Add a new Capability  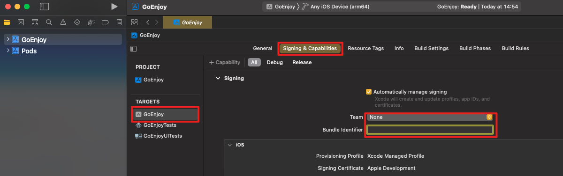[x=225, y=62]
